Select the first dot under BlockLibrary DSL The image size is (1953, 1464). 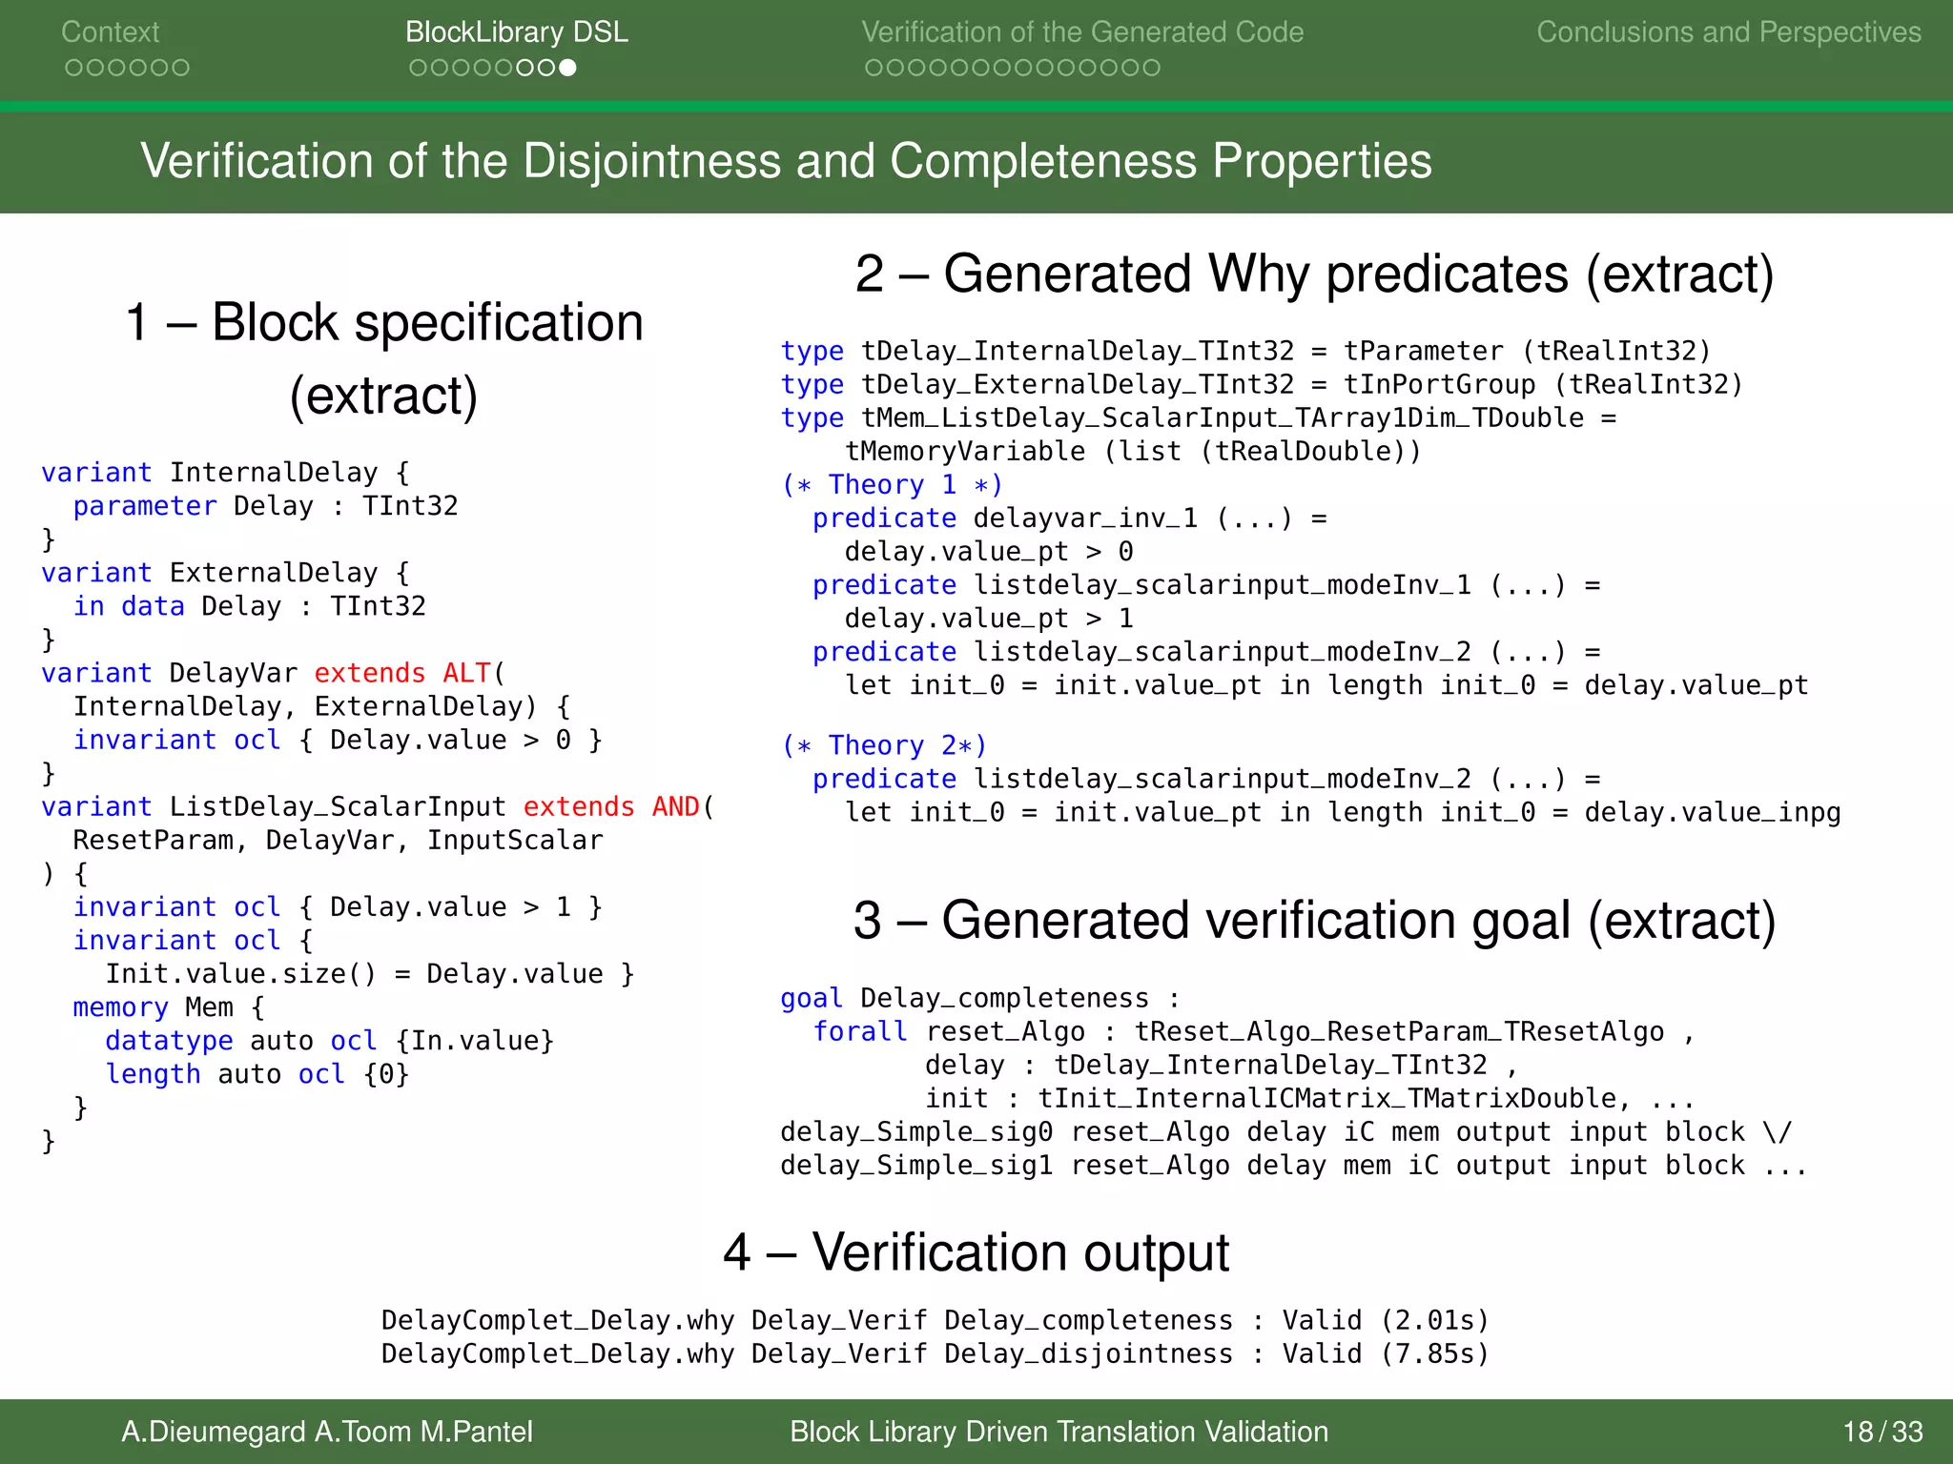(418, 68)
